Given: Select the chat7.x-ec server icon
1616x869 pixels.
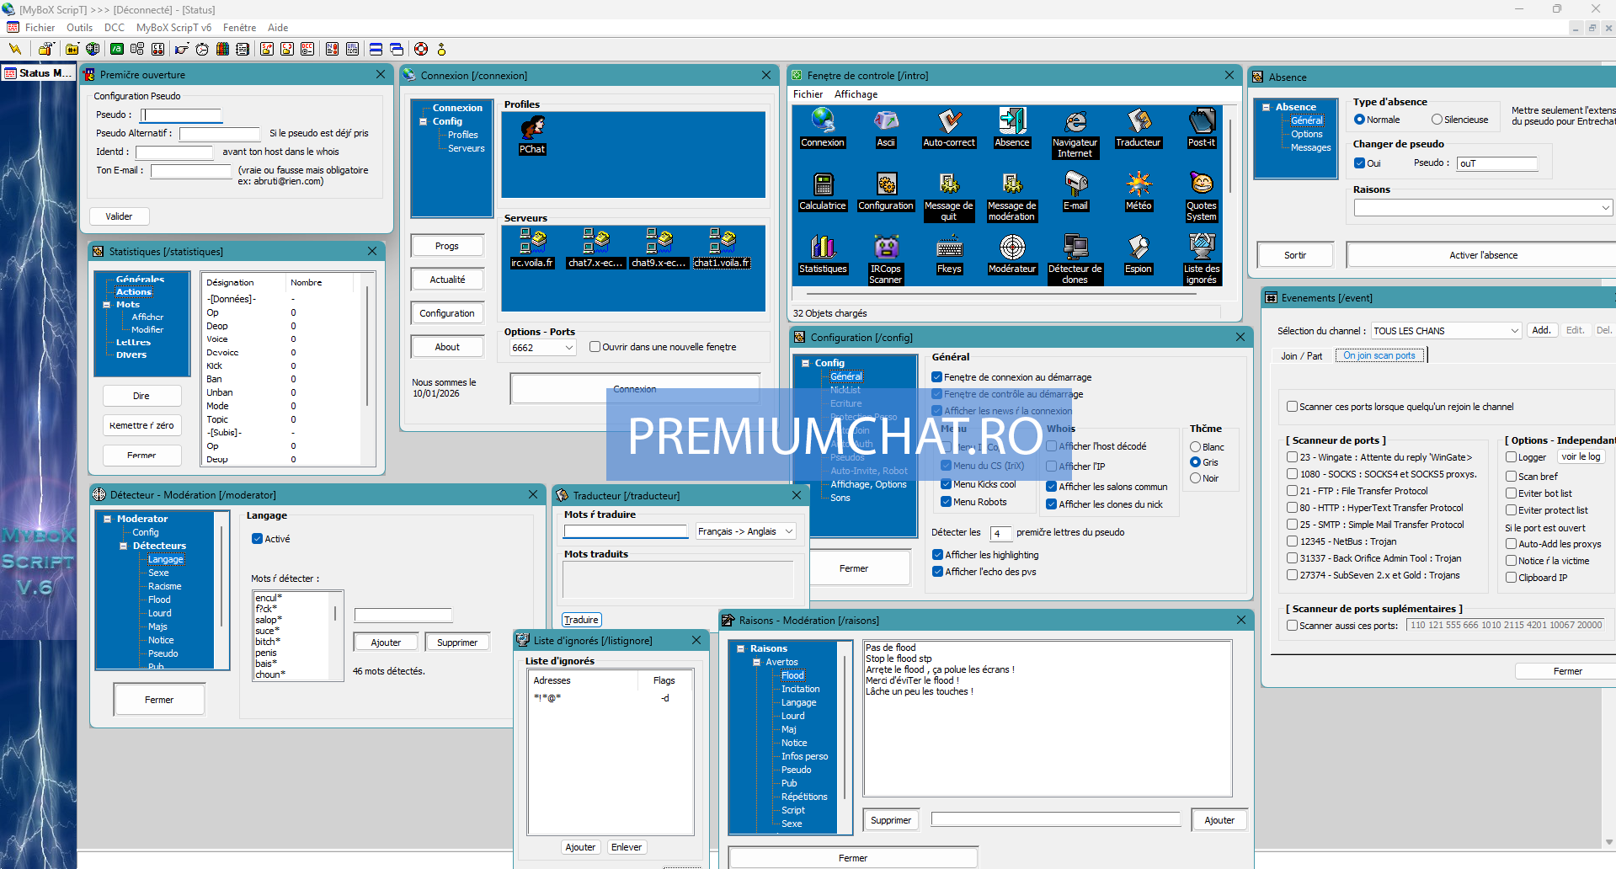Looking at the screenshot, I should tap(595, 248).
